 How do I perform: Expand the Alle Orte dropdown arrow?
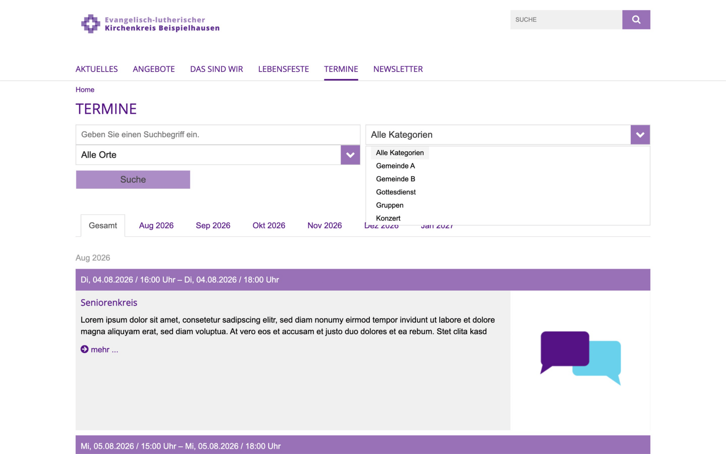tap(350, 155)
